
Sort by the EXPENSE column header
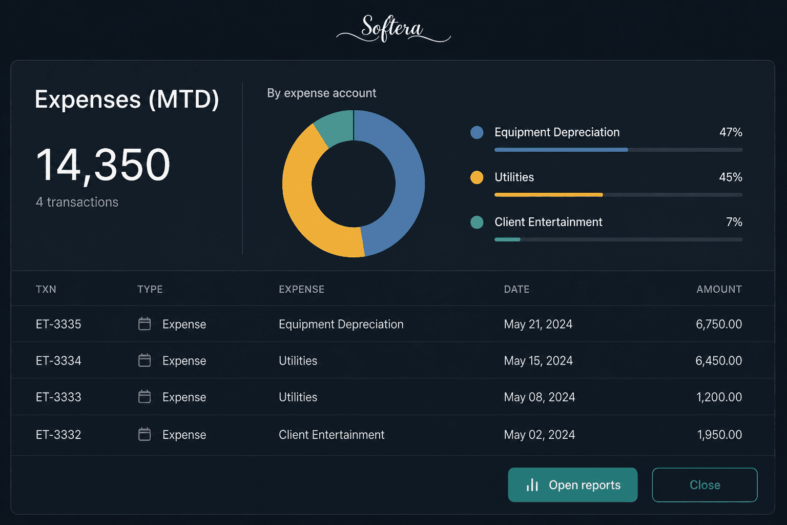coord(302,289)
